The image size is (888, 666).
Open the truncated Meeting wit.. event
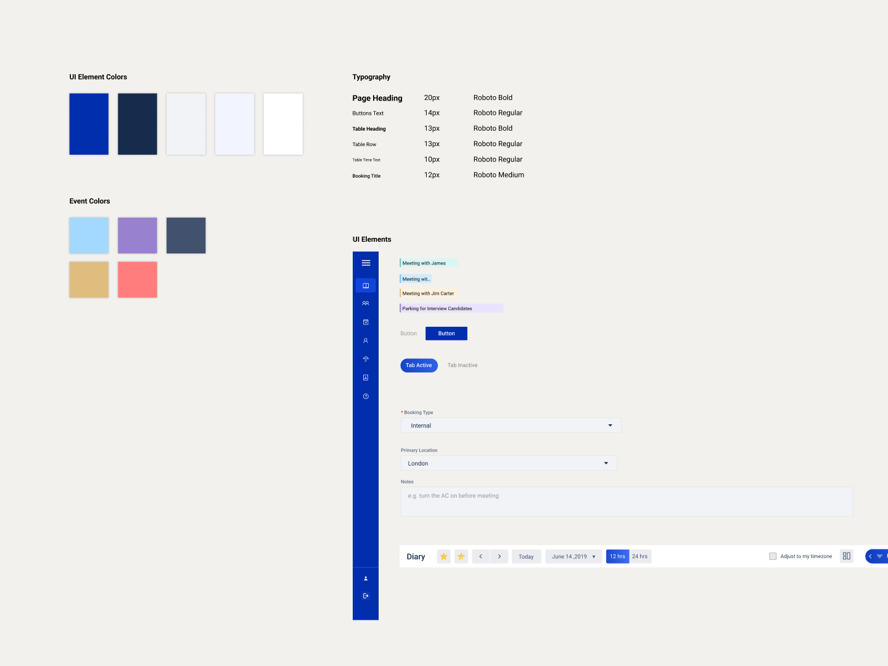(x=416, y=279)
